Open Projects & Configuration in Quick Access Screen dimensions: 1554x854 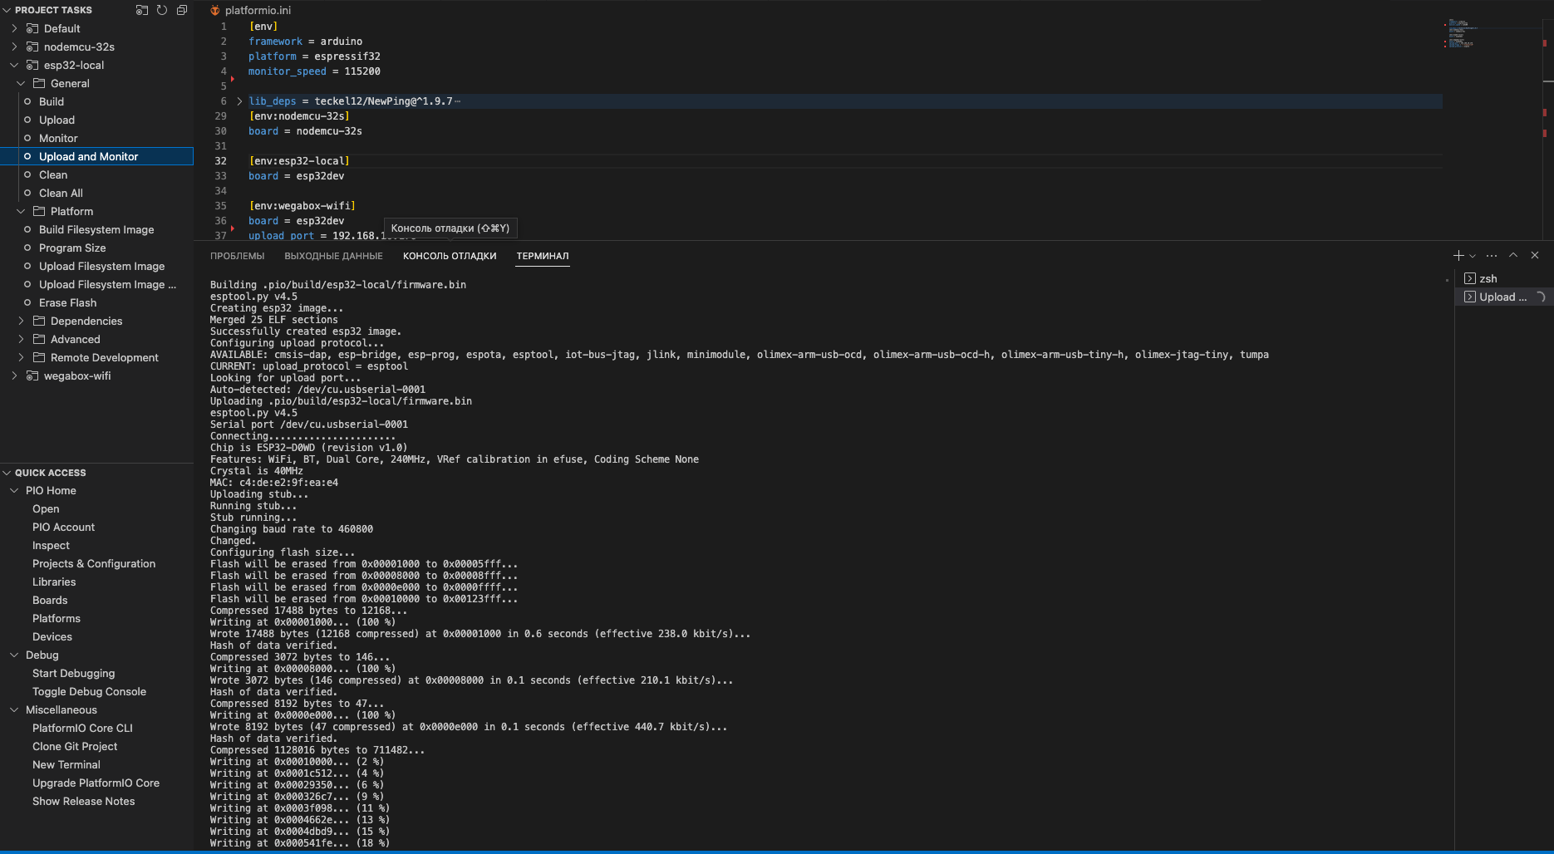(94, 563)
